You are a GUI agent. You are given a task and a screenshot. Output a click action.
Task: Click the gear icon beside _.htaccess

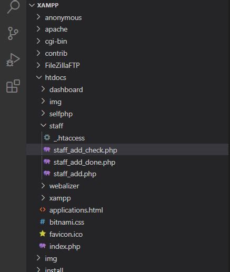pos(47,138)
